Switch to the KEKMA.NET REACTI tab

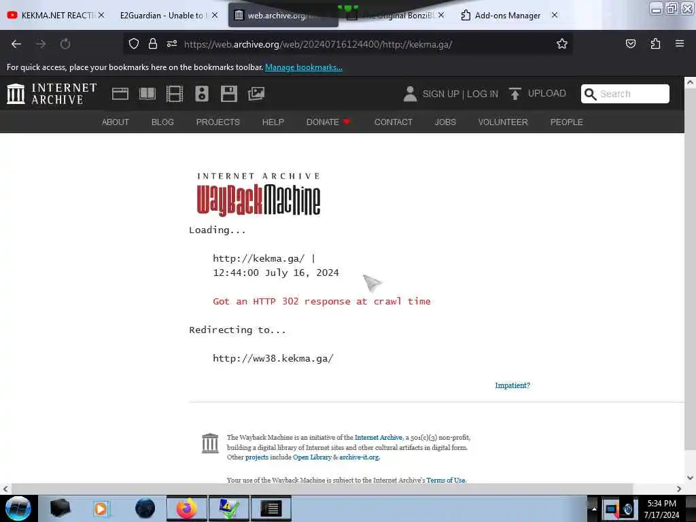click(57, 16)
